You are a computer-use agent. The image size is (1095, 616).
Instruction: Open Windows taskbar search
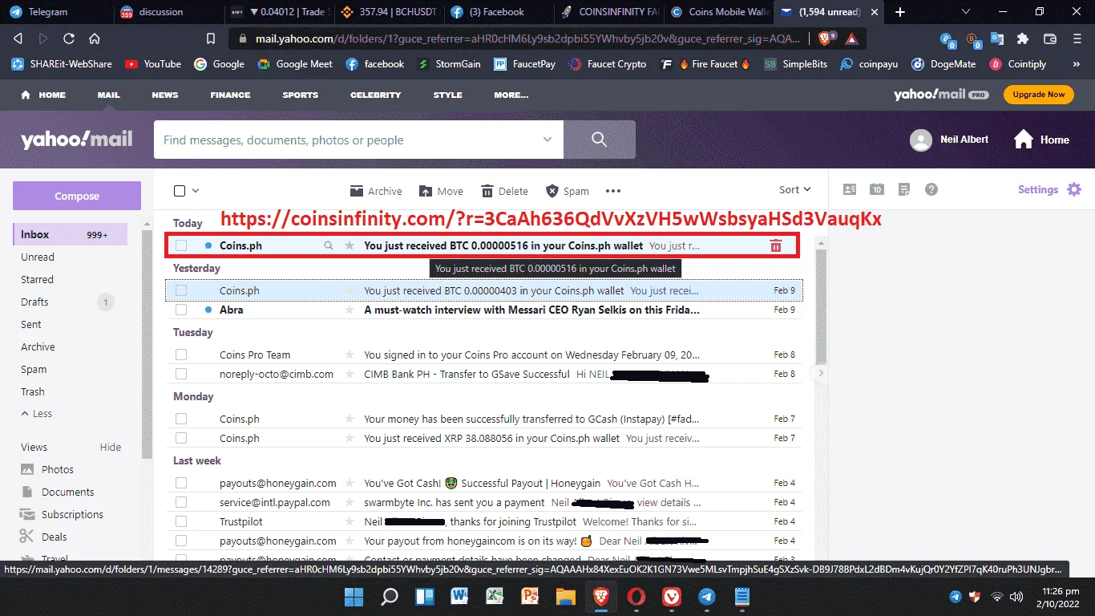(389, 597)
